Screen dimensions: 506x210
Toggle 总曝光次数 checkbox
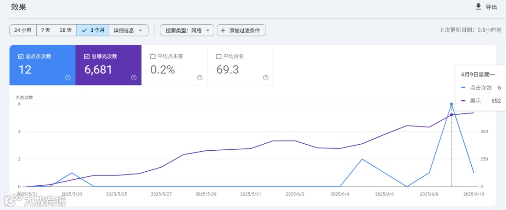pos(87,56)
